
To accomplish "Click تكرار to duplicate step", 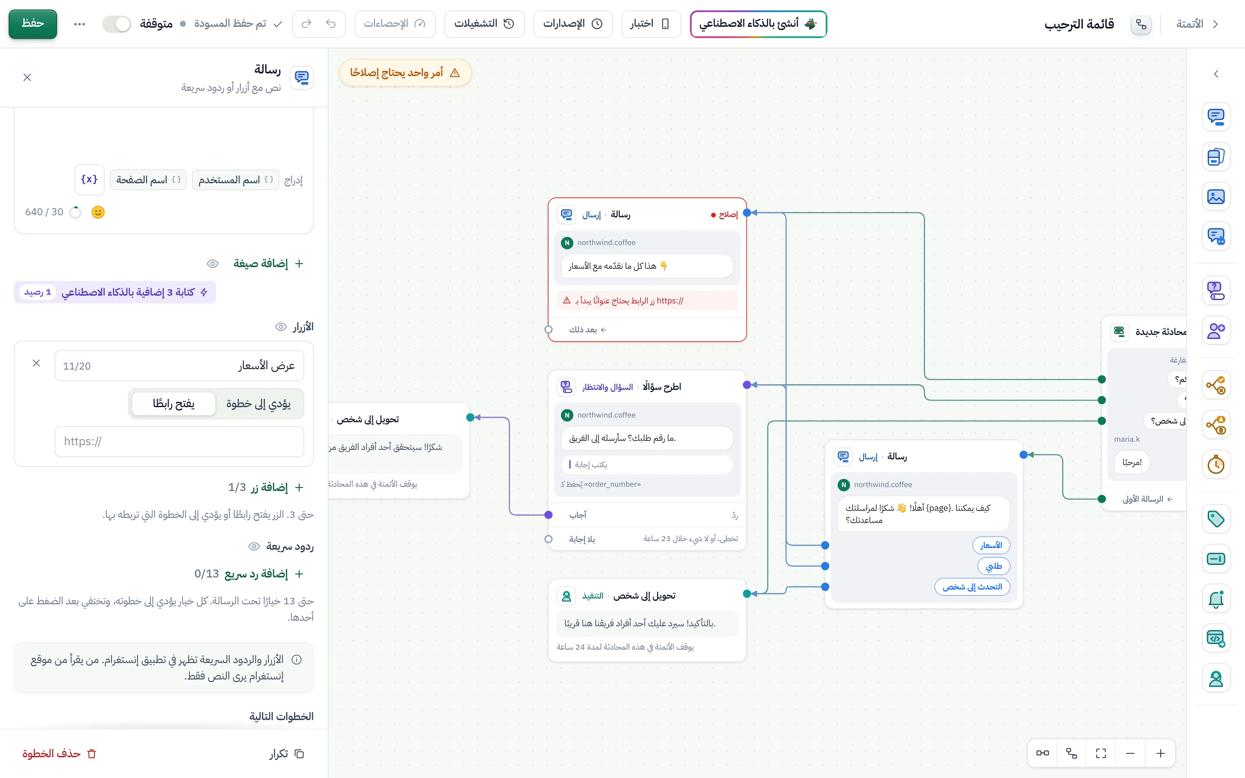I will click(287, 754).
